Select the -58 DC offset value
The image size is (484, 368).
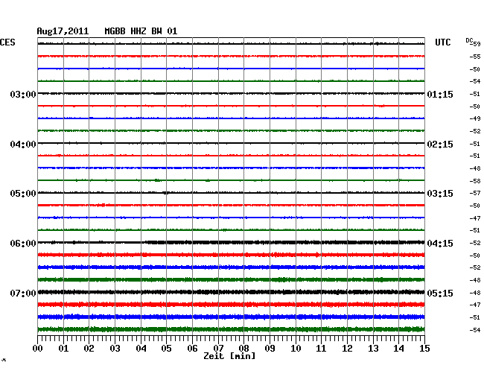[475, 181]
